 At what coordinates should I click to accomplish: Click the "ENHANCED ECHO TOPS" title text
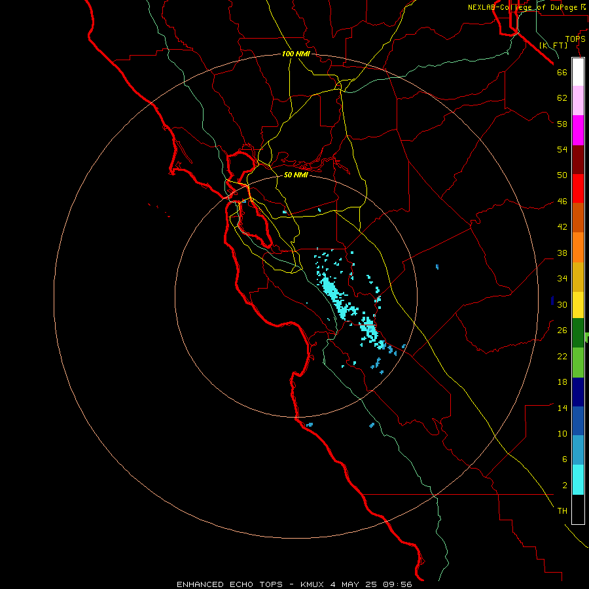[x=230, y=584]
